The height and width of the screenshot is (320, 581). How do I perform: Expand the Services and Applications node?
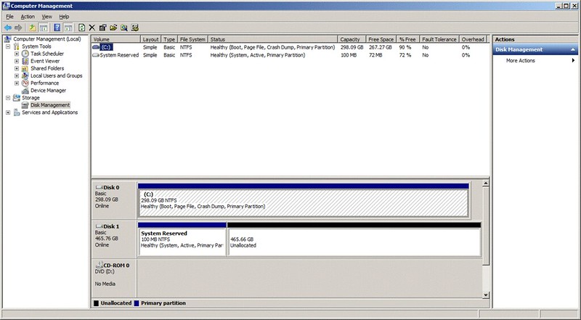[x=8, y=112]
